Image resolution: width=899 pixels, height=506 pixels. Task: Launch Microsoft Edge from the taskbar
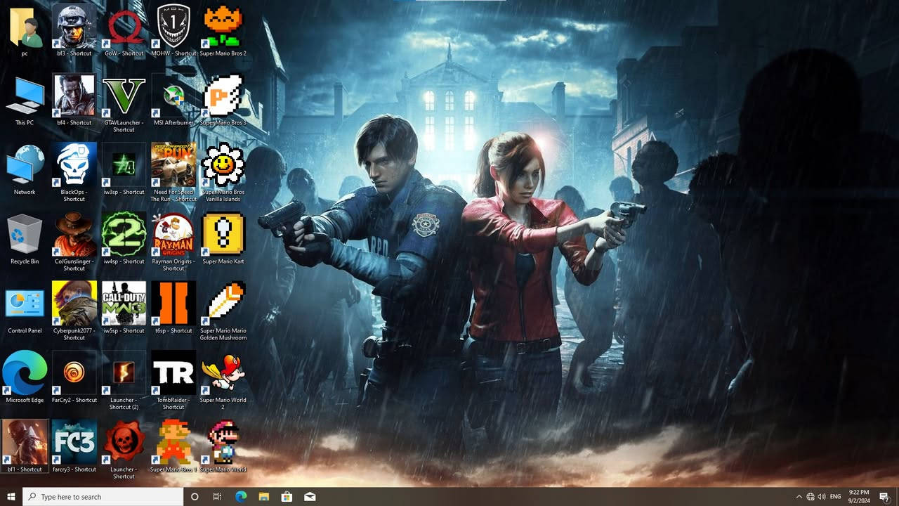241,497
